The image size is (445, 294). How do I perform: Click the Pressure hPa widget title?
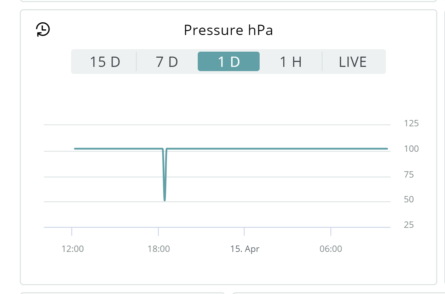click(228, 30)
